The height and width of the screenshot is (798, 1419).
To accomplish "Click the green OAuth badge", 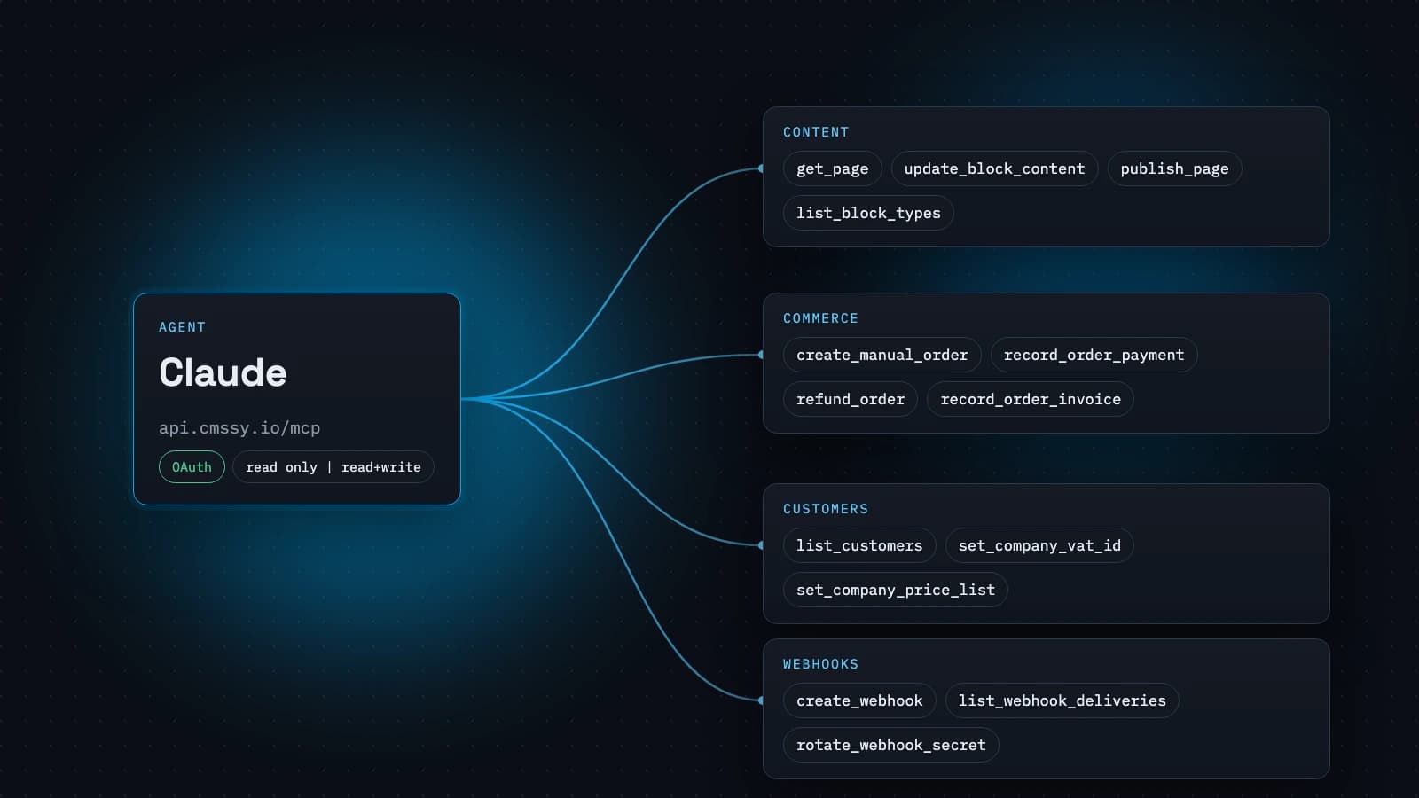I will pos(192,467).
